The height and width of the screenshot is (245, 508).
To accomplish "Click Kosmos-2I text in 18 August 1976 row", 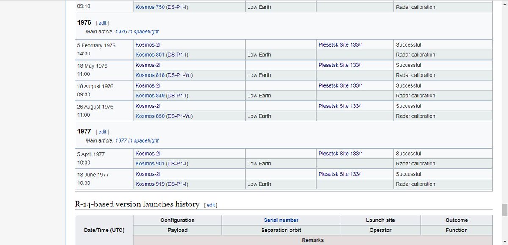I will click(x=148, y=85).
